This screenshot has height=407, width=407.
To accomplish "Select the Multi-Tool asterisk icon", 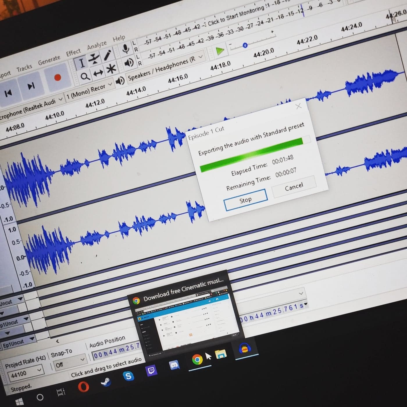I will (111, 68).
